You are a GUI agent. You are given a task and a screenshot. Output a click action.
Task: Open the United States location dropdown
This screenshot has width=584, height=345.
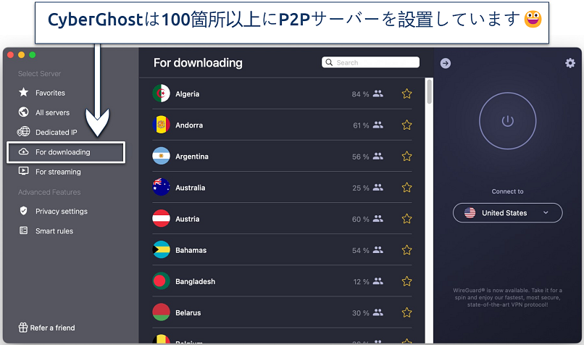pos(507,213)
